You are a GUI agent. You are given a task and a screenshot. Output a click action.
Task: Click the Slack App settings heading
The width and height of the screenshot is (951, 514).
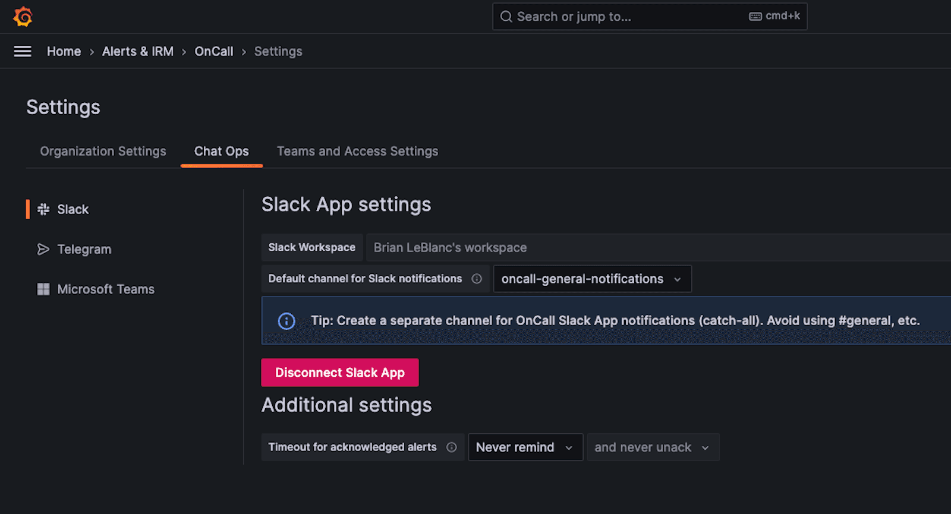(x=347, y=204)
